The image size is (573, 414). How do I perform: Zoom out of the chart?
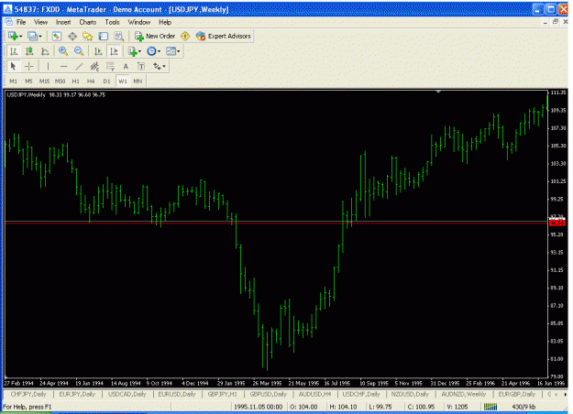pos(79,51)
